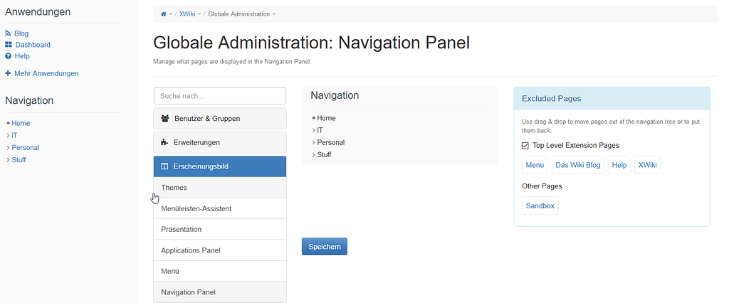The image size is (729, 305).
Task: Open dropdown arrow after XWiki breadcrumb
Action: pos(199,14)
